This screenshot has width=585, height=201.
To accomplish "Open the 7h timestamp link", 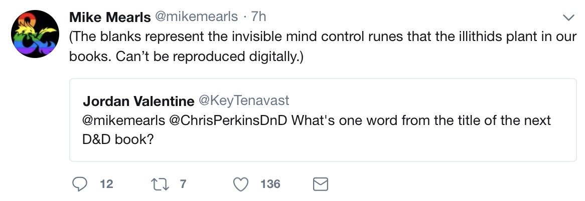I will pos(258,16).
